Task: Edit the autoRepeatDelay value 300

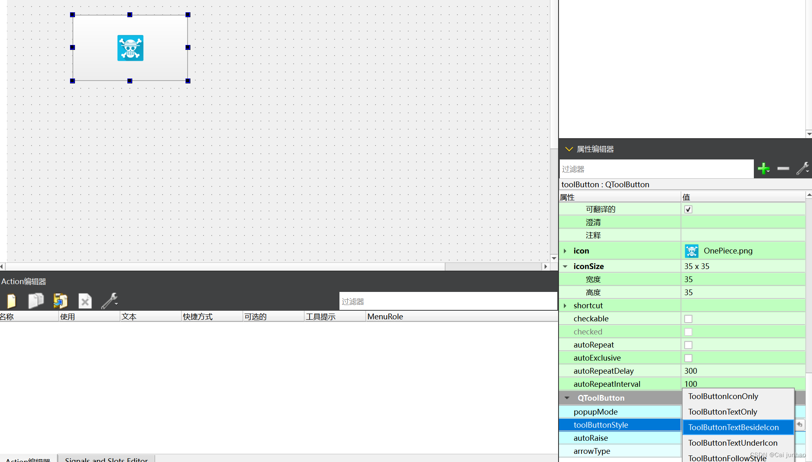Action: click(743, 371)
